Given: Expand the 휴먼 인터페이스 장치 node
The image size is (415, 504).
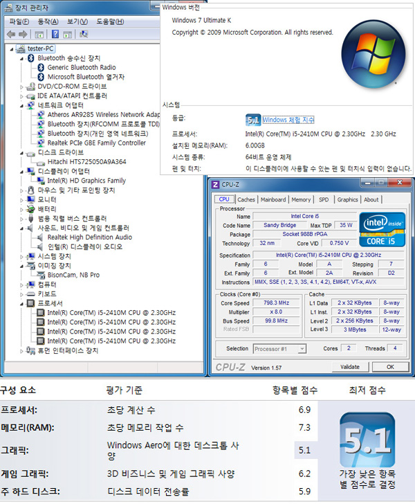Looking at the screenshot, I should pyautogui.click(x=22, y=351).
